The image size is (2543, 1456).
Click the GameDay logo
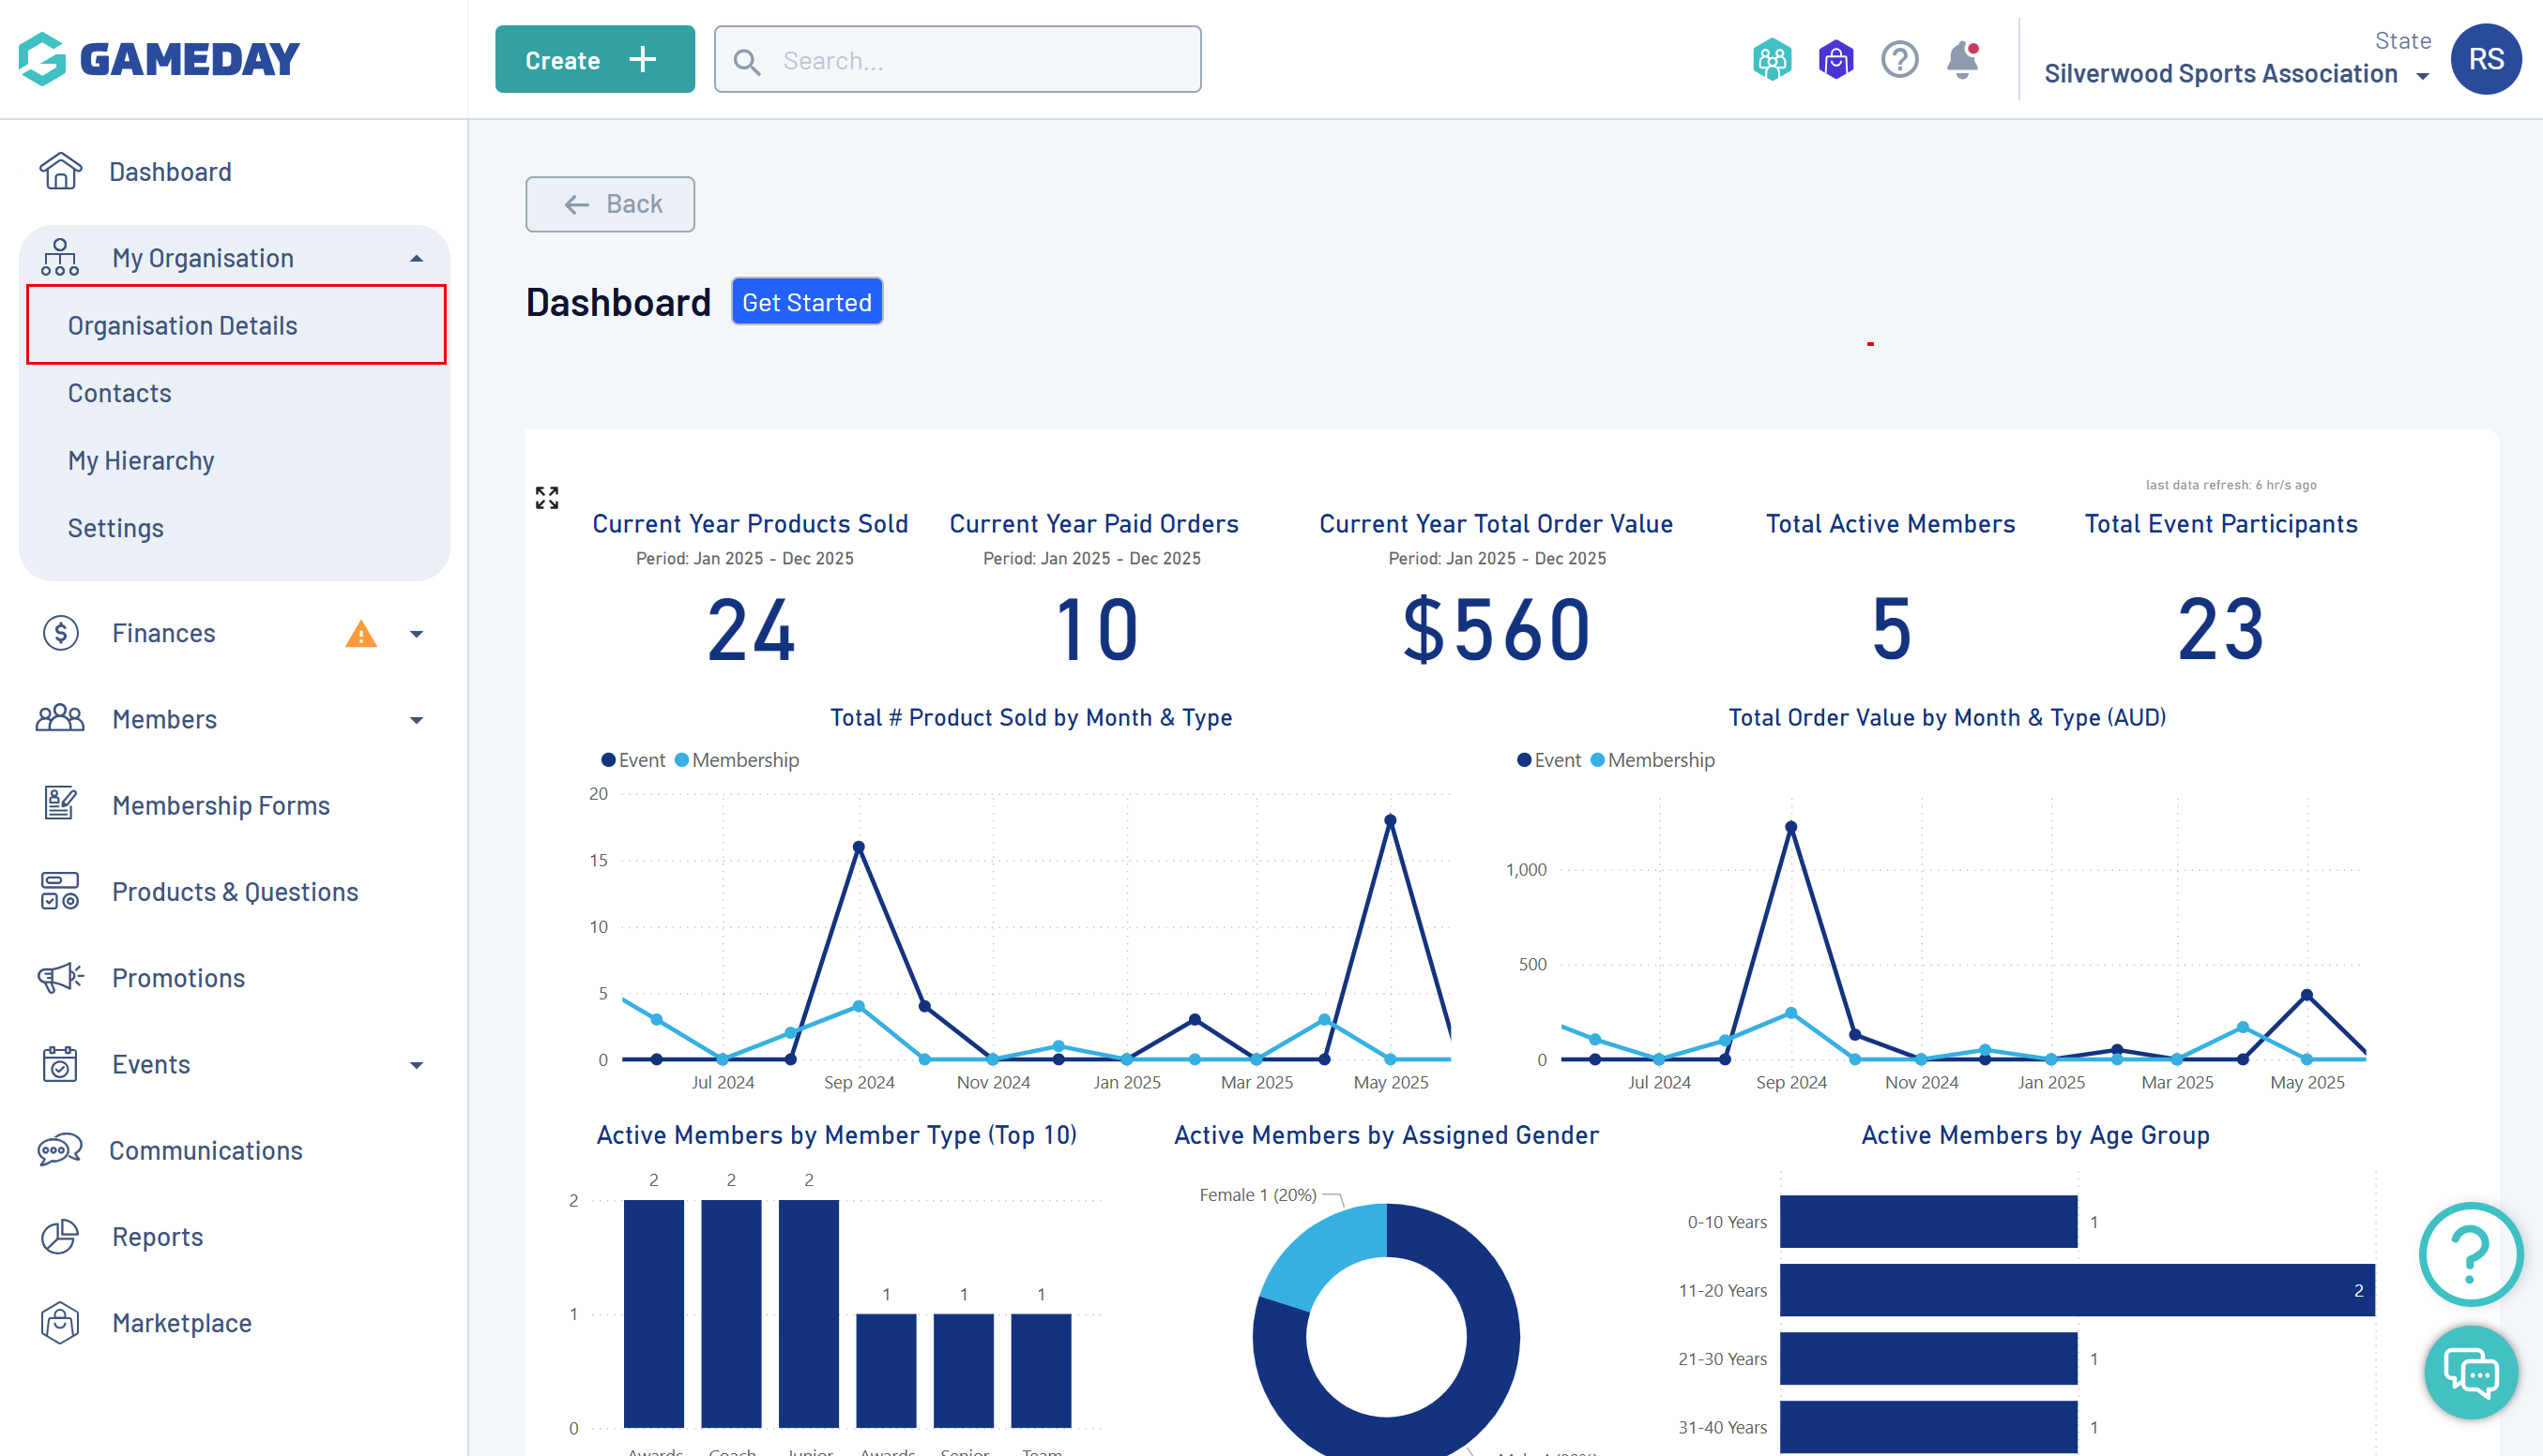160,59
